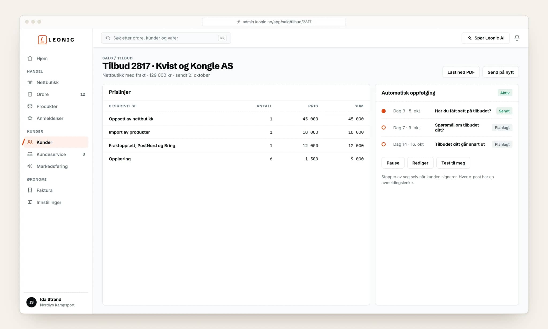Click the Aktiv status badge
Viewport: 548px width, 329px height.
(505, 93)
